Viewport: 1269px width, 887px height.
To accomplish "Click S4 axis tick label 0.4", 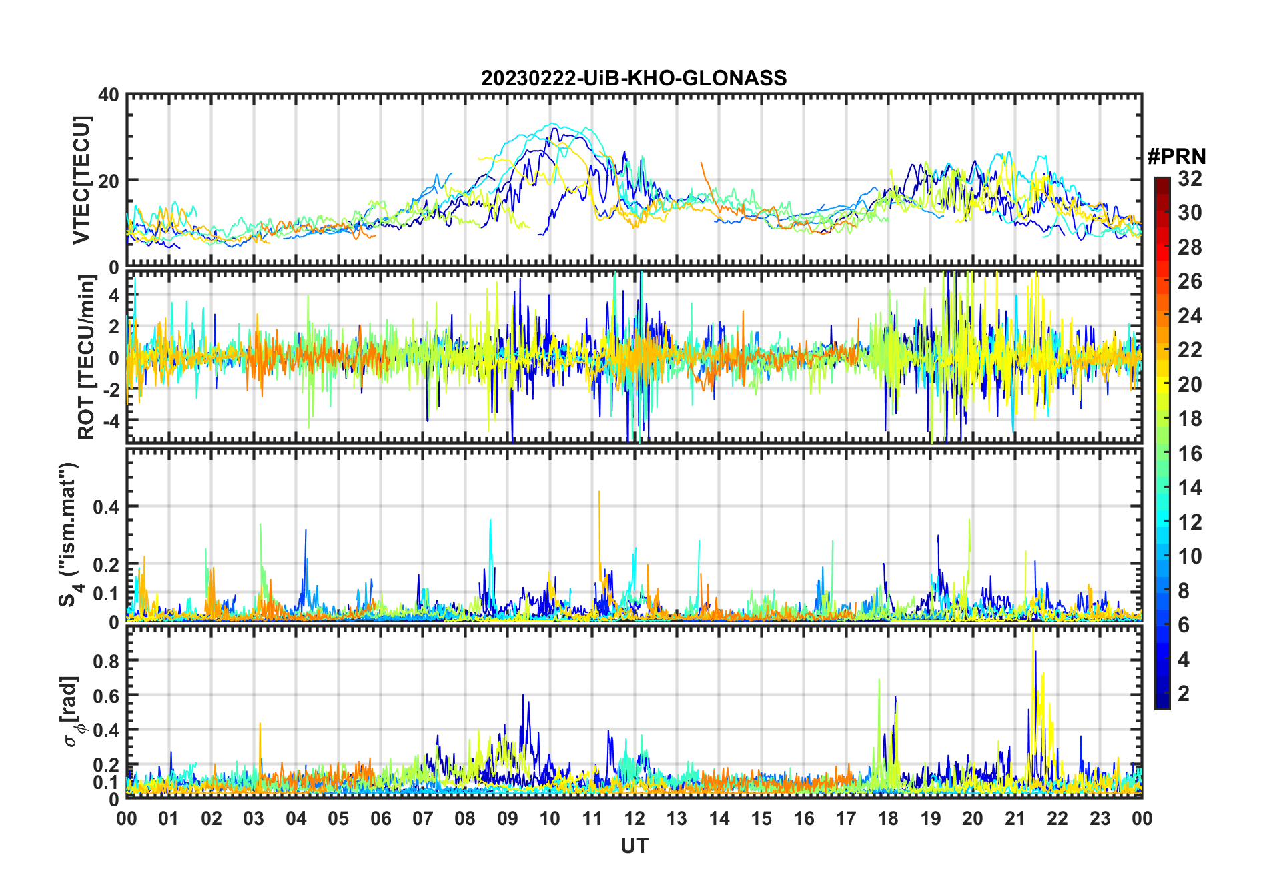I will pos(106,507).
